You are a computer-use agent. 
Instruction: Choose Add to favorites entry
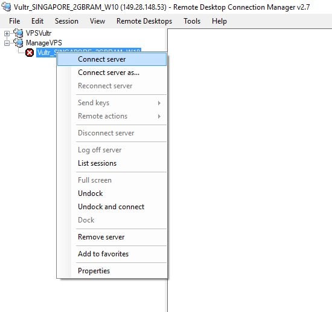112,254
